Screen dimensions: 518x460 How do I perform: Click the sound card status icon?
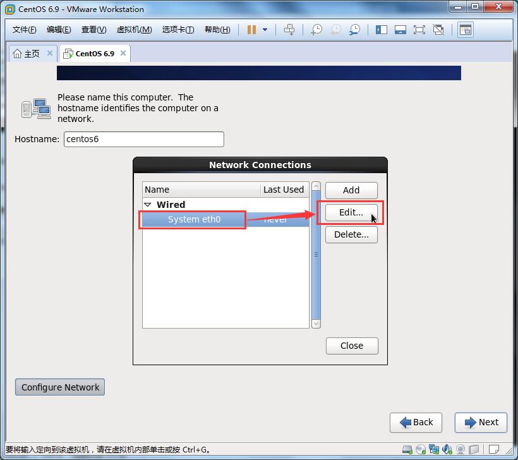pyautogui.click(x=447, y=449)
